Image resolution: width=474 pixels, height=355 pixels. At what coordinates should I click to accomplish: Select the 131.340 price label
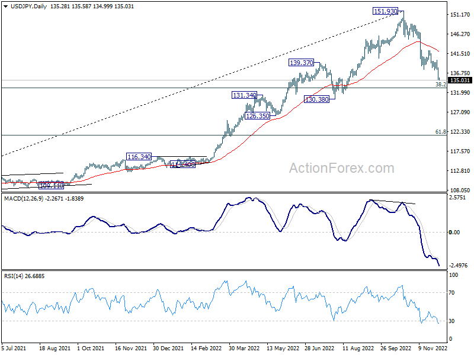[244, 95]
